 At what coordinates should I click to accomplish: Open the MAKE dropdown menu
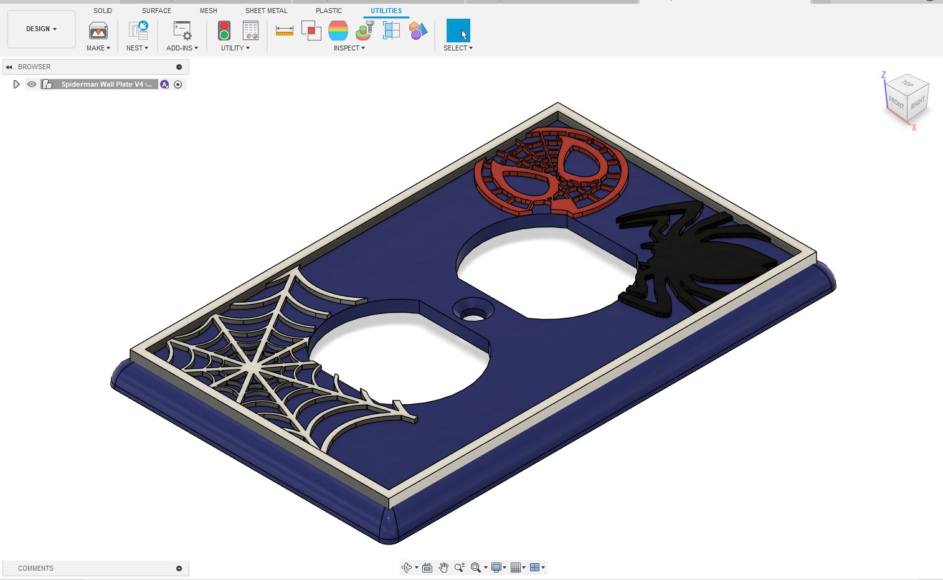coord(98,48)
